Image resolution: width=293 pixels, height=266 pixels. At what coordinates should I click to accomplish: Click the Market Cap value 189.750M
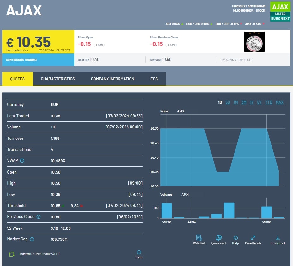pos(59,239)
